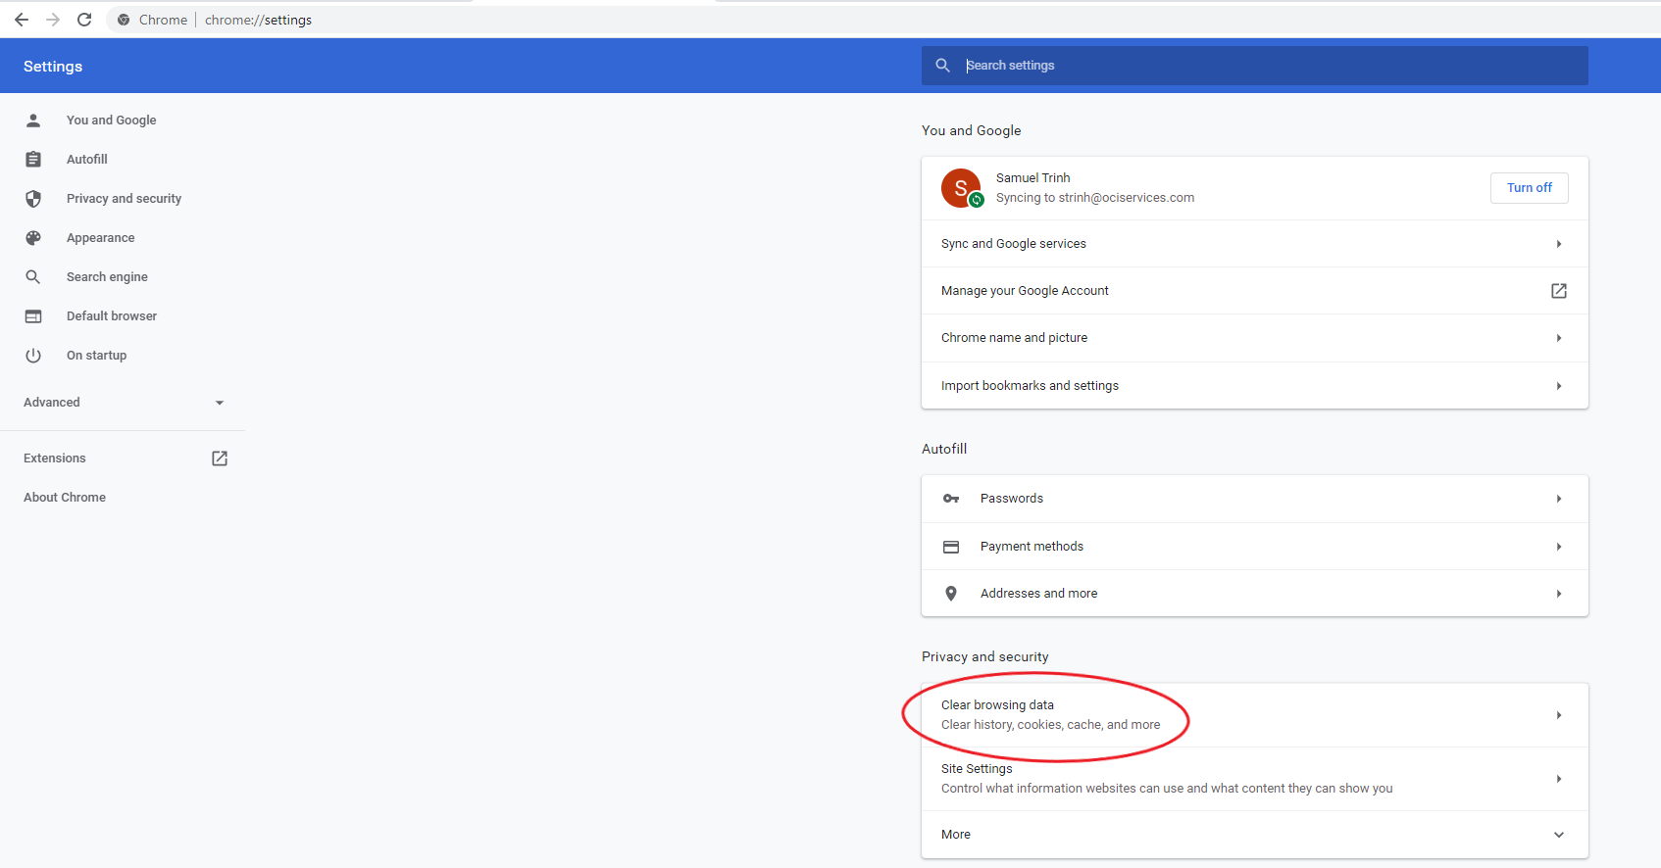Click the Appearance palette icon
Screen dimensions: 1661x868
[33, 238]
